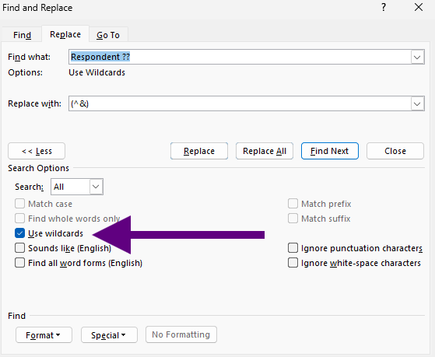This screenshot has height=357, width=435.
Task: Click the Find whole words only checkbox
Action: (19, 219)
